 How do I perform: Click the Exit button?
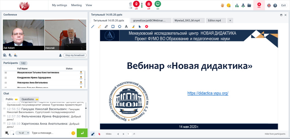[283, 5]
